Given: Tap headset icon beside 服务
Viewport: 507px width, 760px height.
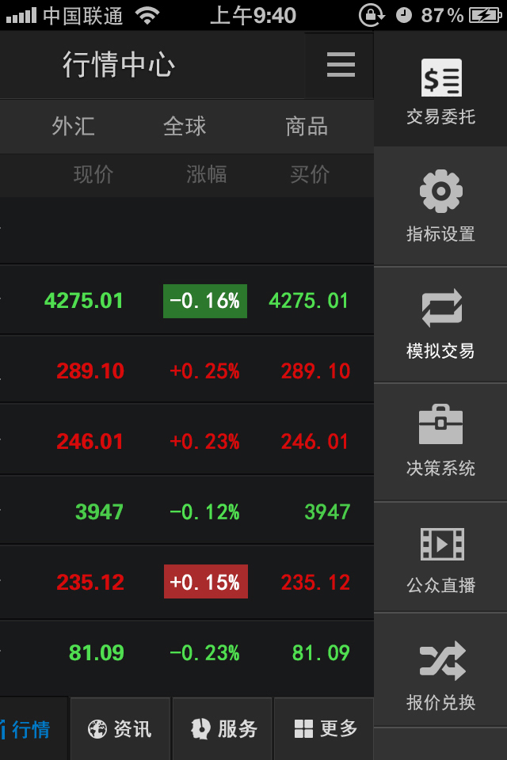Looking at the screenshot, I should (200, 729).
